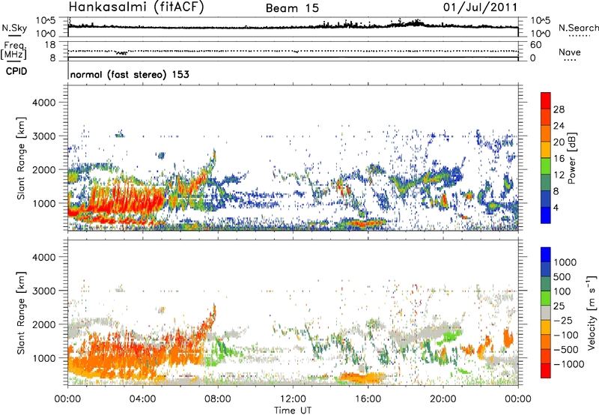Screen dimensions: 599x415
Task: Click the 'Nave' legend label
Action: click(x=570, y=52)
